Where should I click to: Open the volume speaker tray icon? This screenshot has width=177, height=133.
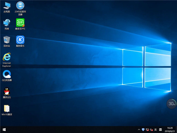point(151,130)
